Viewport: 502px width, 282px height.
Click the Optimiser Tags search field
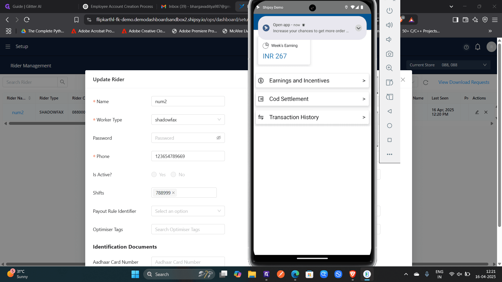[x=188, y=229]
